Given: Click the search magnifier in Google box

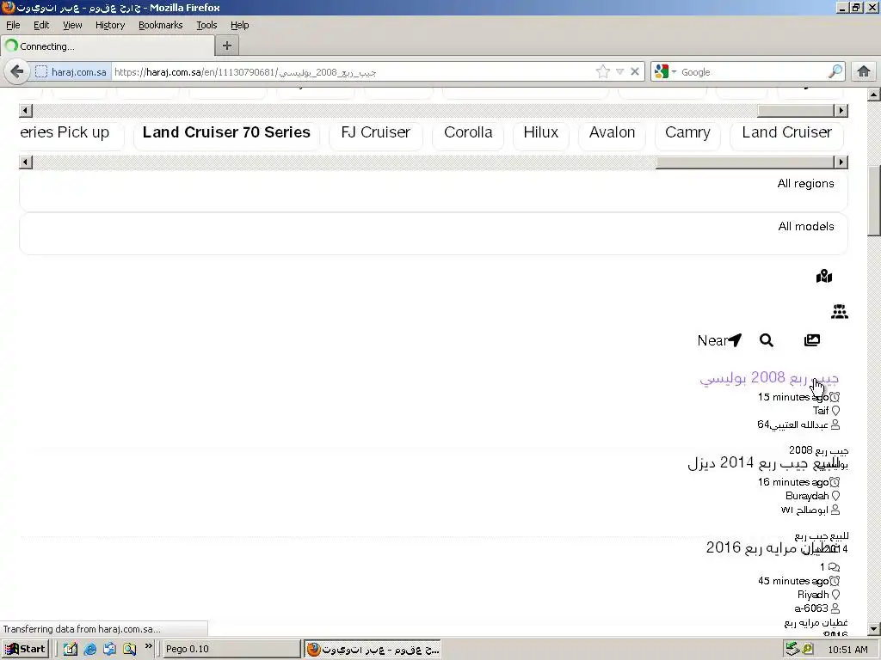Looking at the screenshot, I should pos(835,72).
